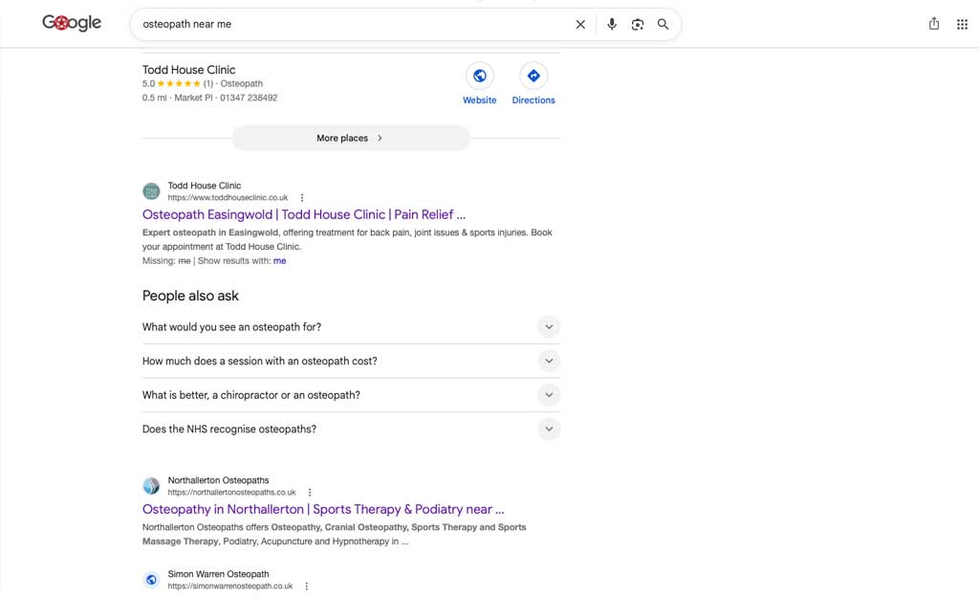Viewport: 979px width, 597px height.
Task: Click the https://simonwarrenosteopath.co.uk URL text
Action: click(x=229, y=586)
